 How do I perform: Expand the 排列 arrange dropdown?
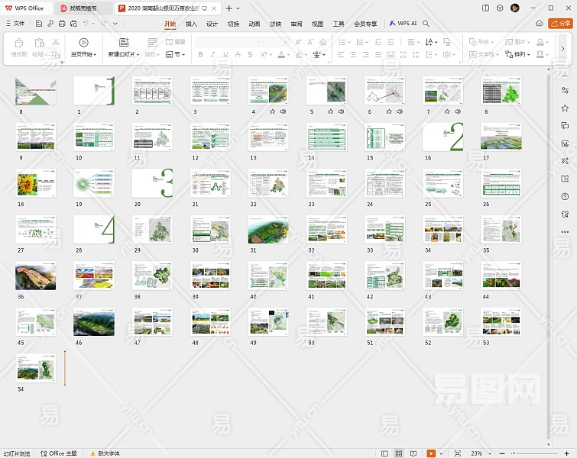[522, 55]
